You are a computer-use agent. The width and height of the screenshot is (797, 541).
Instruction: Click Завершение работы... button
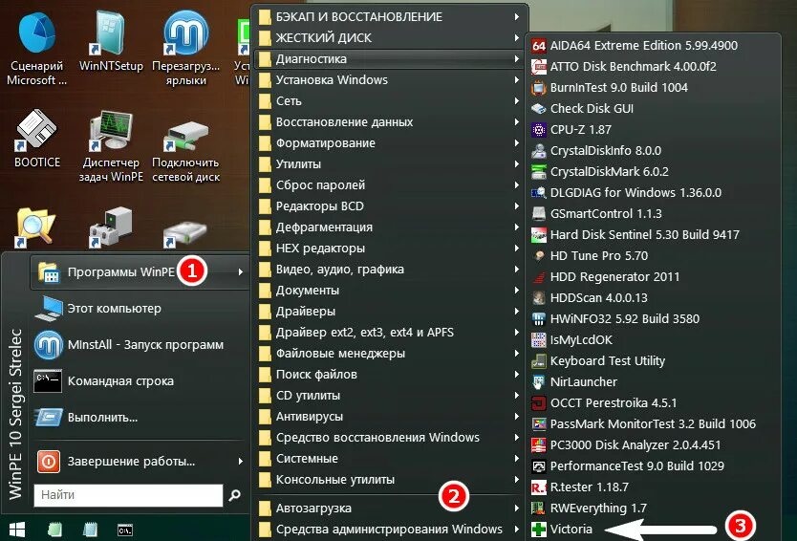[x=140, y=462]
